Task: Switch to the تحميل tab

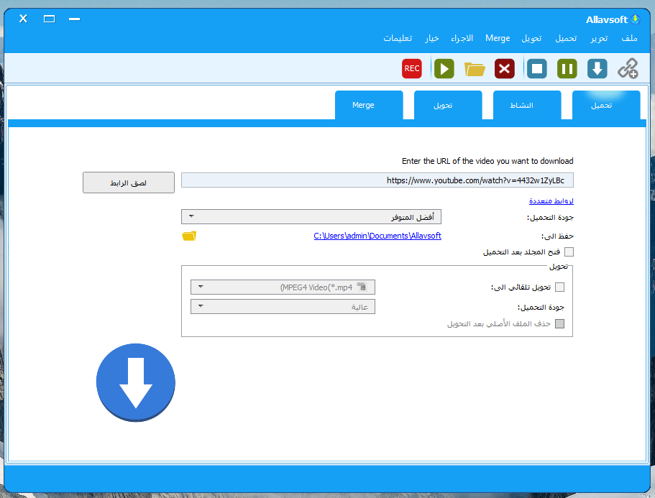Action: 605,105
